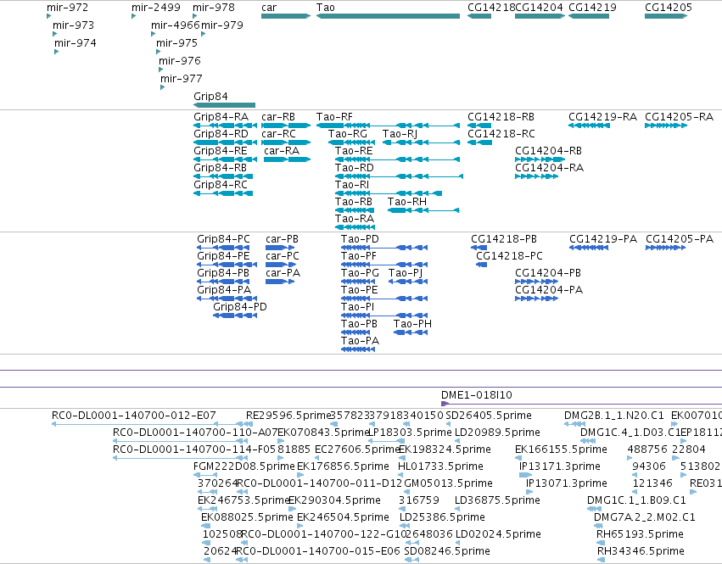Screen dimensions: 722x564
Task: Open the DMG7A.2_2.M02.C1 label
Action: [645, 517]
